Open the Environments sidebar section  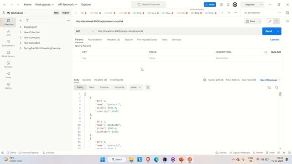pyautogui.click(x=8, y=43)
